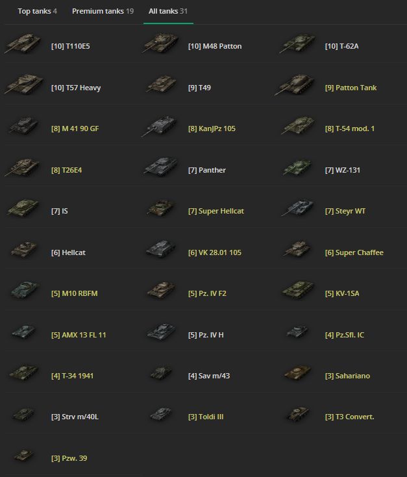Click the T-62A tank icon
This screenshot has height=477, width=407.
(297, 43)
